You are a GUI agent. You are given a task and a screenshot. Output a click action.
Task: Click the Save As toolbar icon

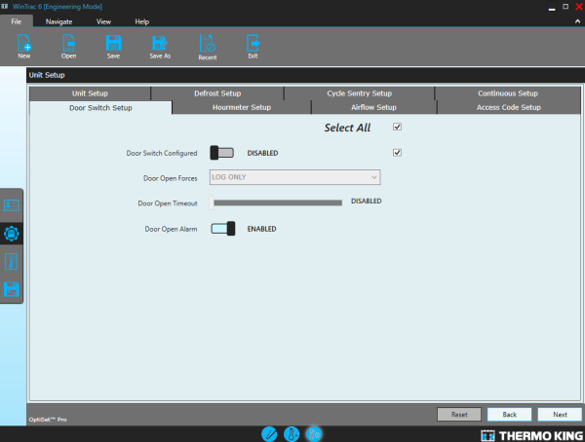point(159,43)
